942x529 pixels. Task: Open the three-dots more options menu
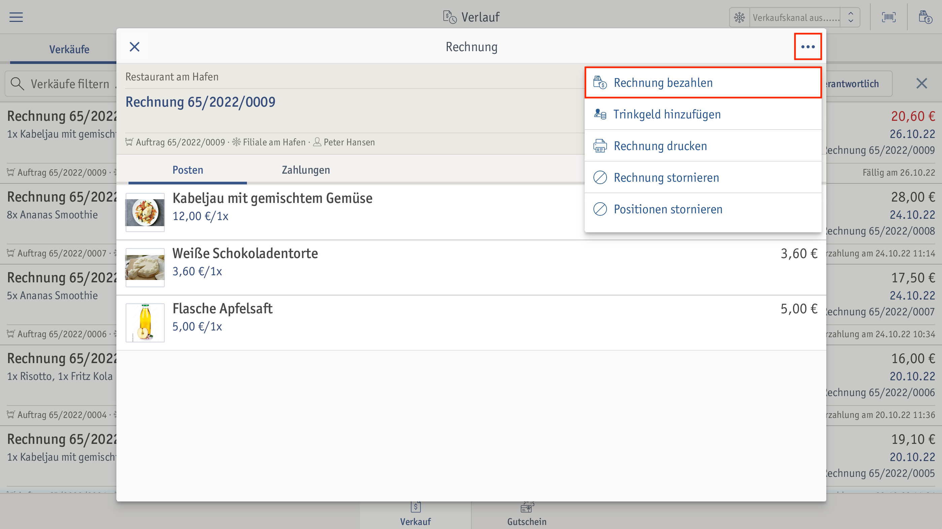(x=808, y=47)
